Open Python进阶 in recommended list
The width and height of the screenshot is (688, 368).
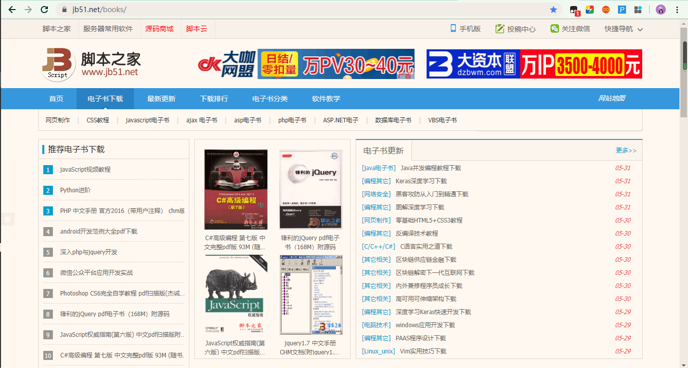click(x=76, y=190)
